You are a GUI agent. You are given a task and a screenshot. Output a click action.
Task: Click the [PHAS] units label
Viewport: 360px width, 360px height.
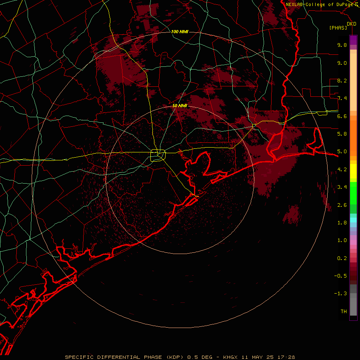338,28
